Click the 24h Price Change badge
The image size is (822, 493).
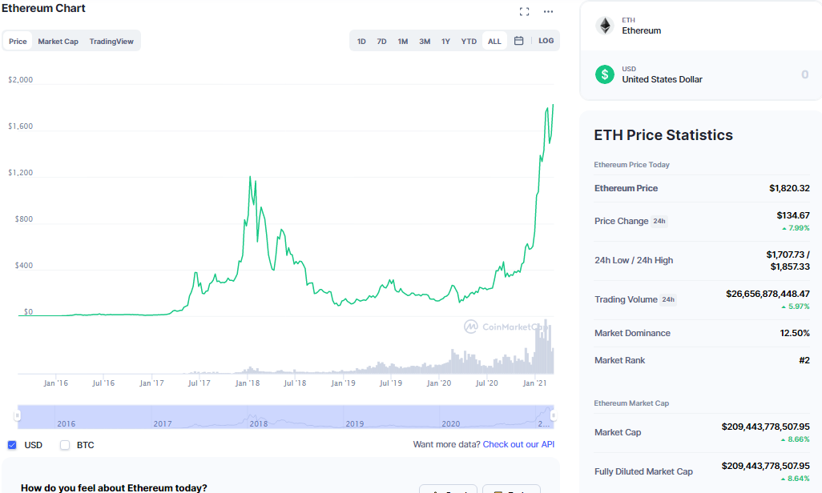click(659, 221)
